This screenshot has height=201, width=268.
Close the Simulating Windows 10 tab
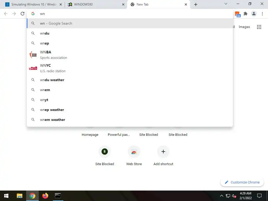tap(60, 4)
